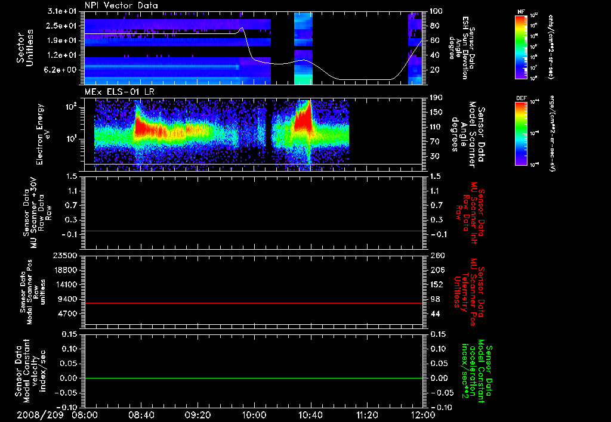Click the green zero line in velocity panel
Image resolution: width=611 pixels, height=422 pixels.
pyautogui.click(x=253, y=378)
